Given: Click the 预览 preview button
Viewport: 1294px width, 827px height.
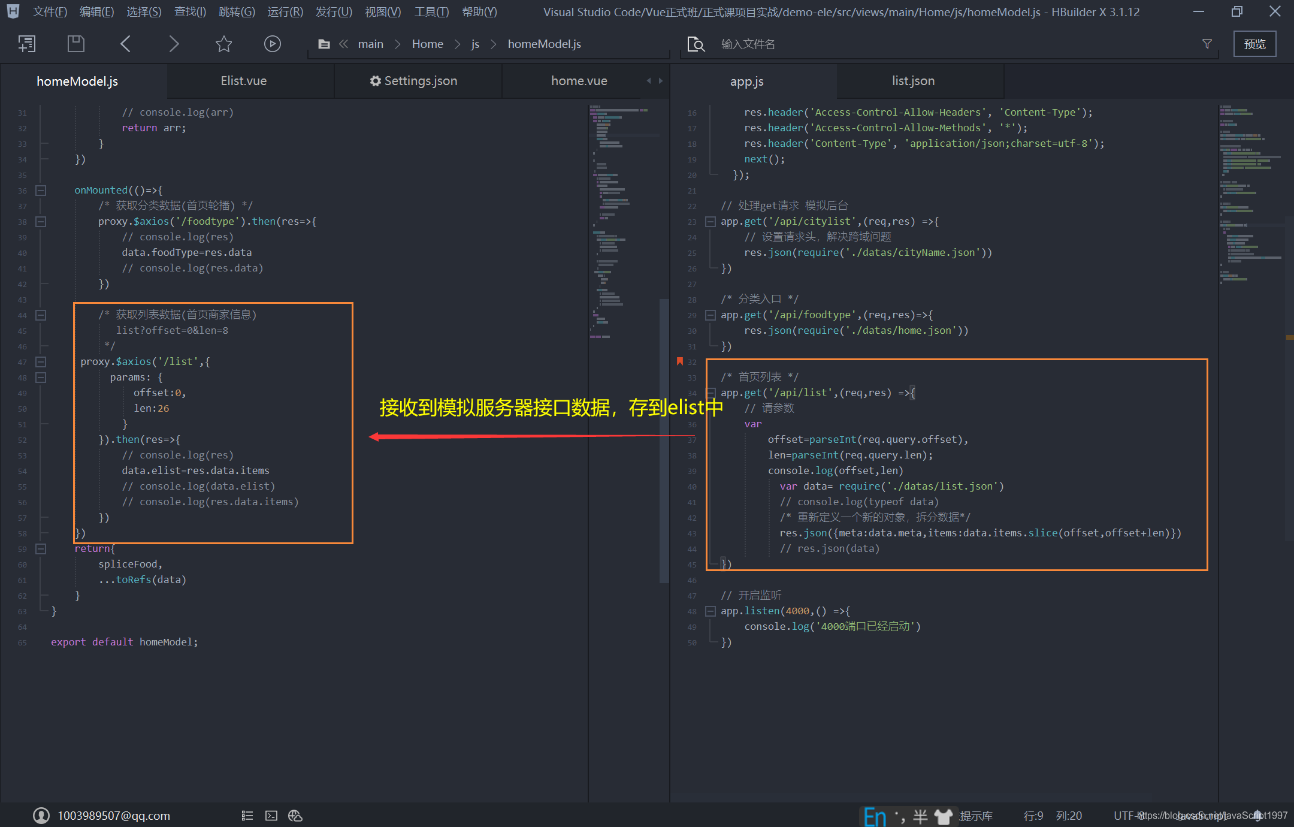Looking at the screenshot, I should click(x=1254, y=44).
